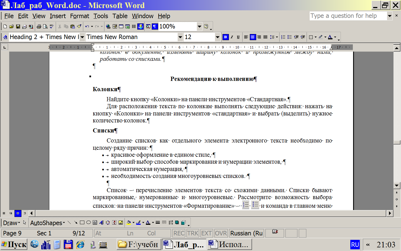Open the Columns button on the toolbar
The height and width of the screenshot is (251, 401).
coord(134,26)
